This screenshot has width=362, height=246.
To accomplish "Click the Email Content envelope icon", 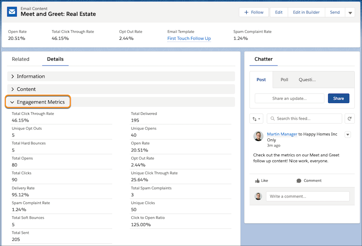I will [x=12, y=12].
